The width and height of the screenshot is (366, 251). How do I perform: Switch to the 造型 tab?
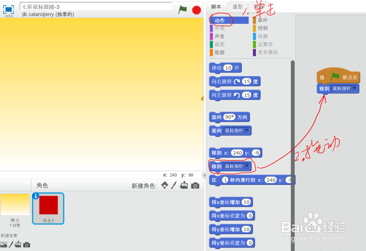237,7
